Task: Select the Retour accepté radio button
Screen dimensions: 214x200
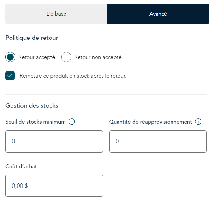Action: [x=10, y=57]
